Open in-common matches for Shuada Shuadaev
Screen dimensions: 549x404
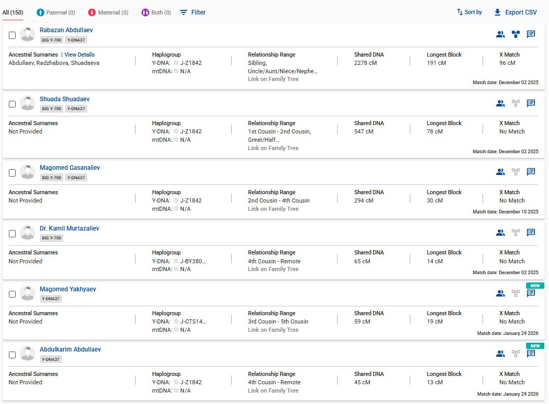tap(500, 103)
